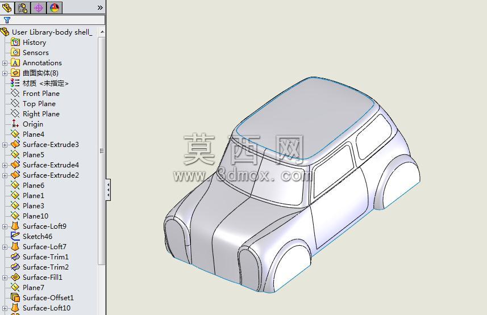Expand the 曲面实体(8) surface bodies folder
Screen dimensions: 487x315
5,73
